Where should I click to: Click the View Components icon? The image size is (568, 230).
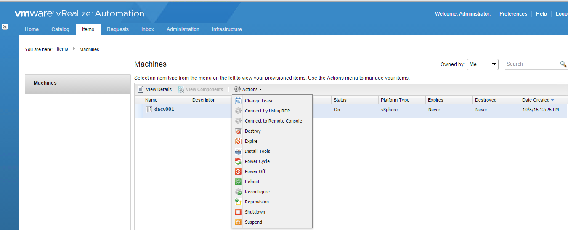[181, 89]
